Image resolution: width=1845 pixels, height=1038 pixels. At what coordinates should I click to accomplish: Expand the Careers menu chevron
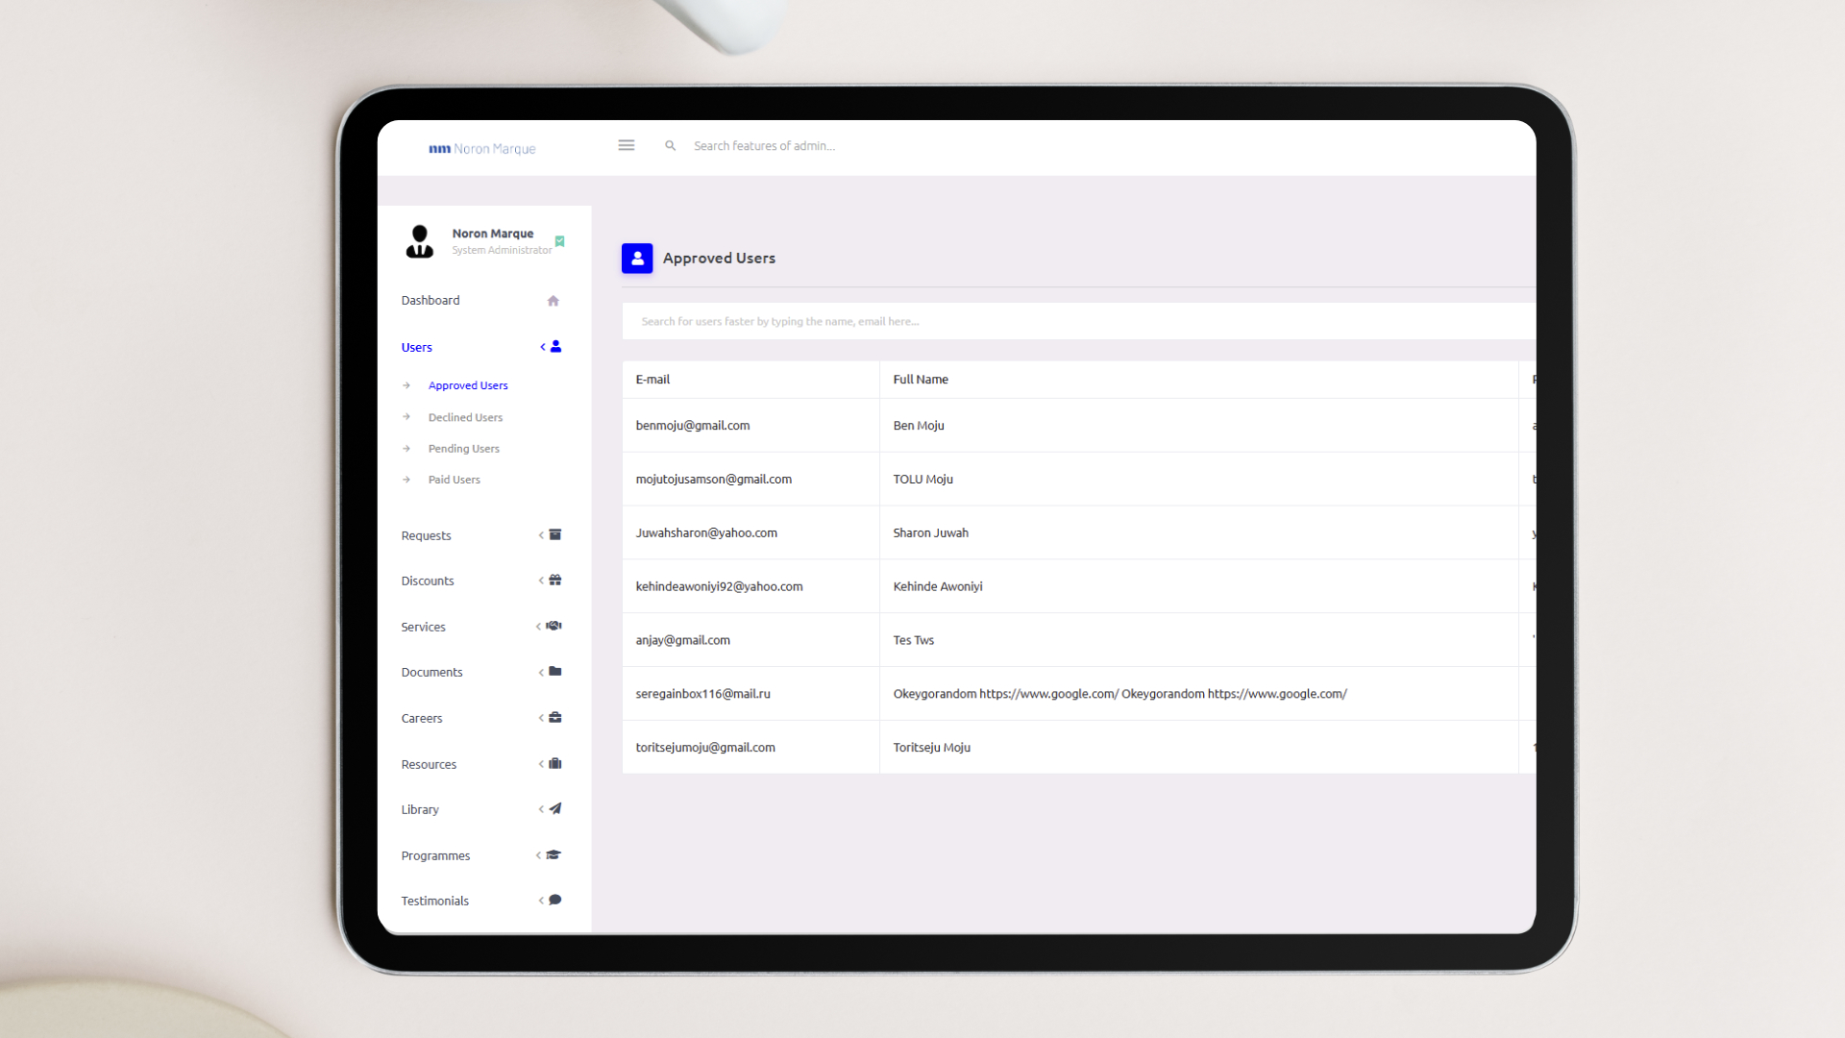click(541, 718)
